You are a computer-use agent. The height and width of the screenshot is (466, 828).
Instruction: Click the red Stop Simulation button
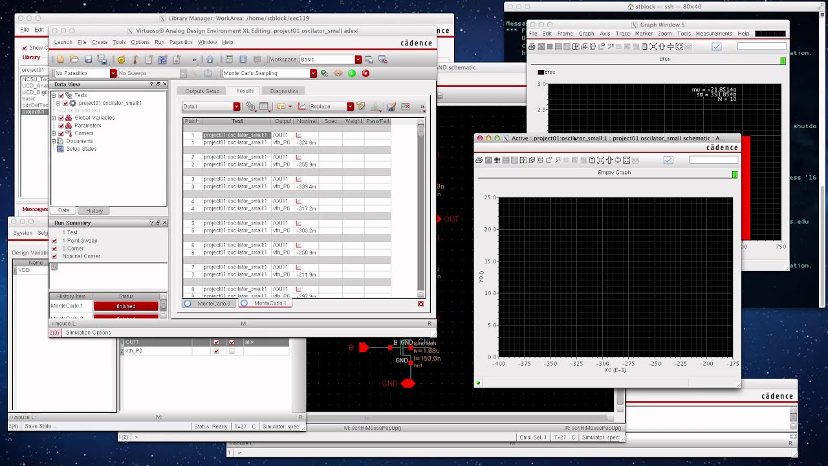pyautogui.click(x=365, y=73)
